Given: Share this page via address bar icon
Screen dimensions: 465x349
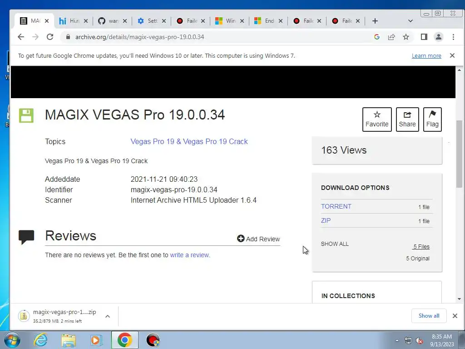Looking at the screenshot, I should [391, 37].
